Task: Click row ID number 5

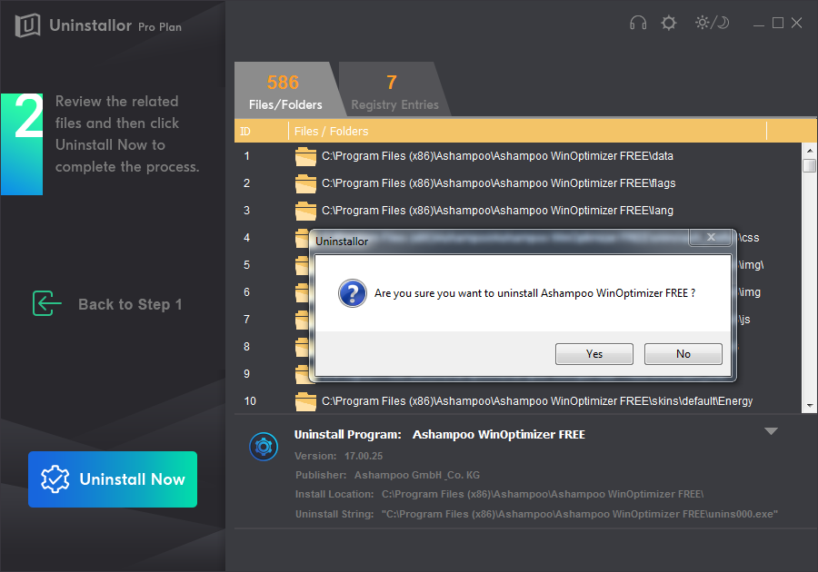Action: pos(246,265)
